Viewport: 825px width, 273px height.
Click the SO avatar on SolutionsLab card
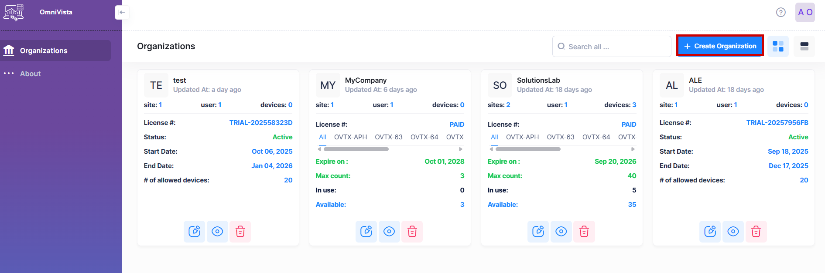click(x=500, y=85)
